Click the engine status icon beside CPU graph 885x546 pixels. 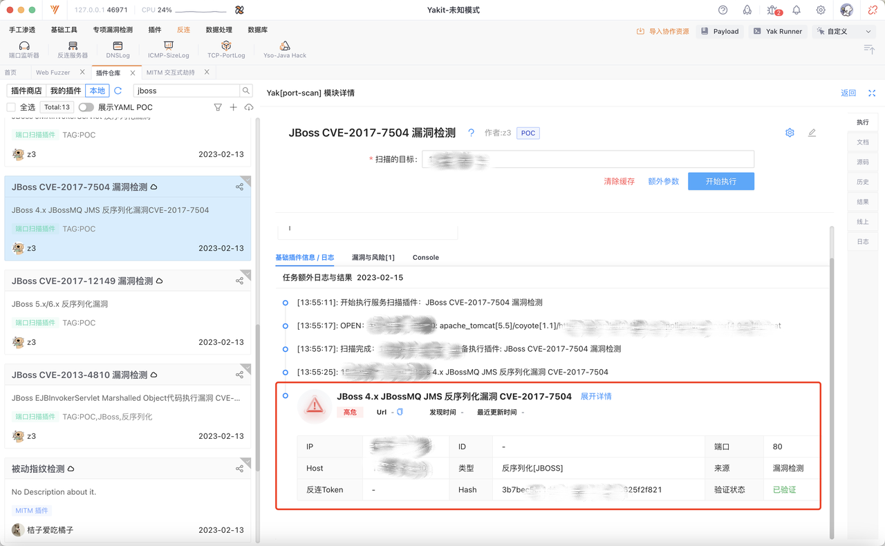239,10
